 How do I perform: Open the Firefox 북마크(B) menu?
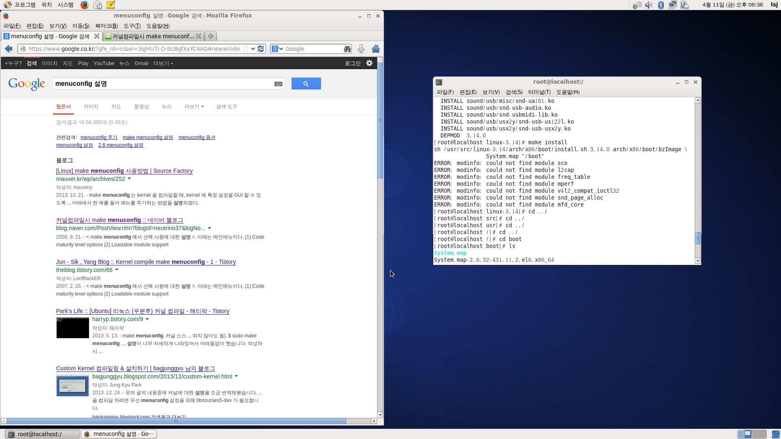pos(107,26)
